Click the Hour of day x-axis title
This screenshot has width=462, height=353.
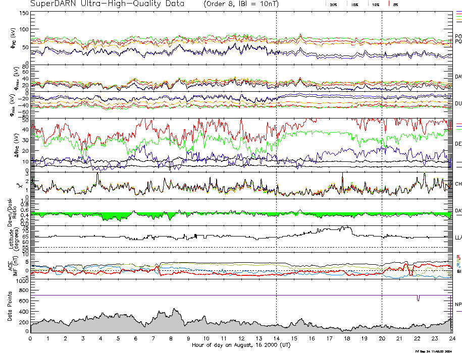pyautogui.click(x=241, y=345)
